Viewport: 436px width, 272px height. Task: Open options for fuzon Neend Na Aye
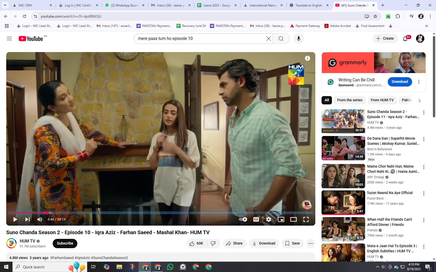424,194
